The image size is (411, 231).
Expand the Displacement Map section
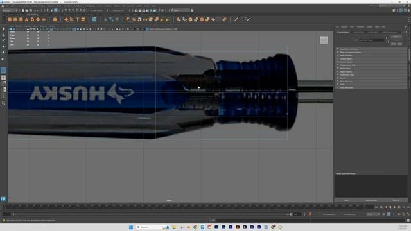coord(371,65)
